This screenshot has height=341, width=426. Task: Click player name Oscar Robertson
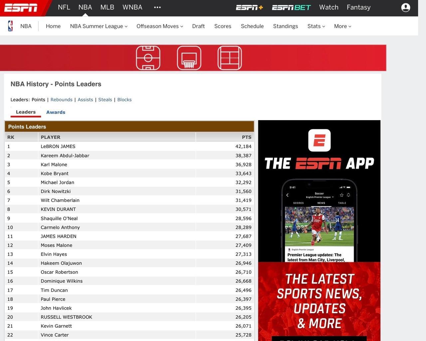tap(59, 272)
